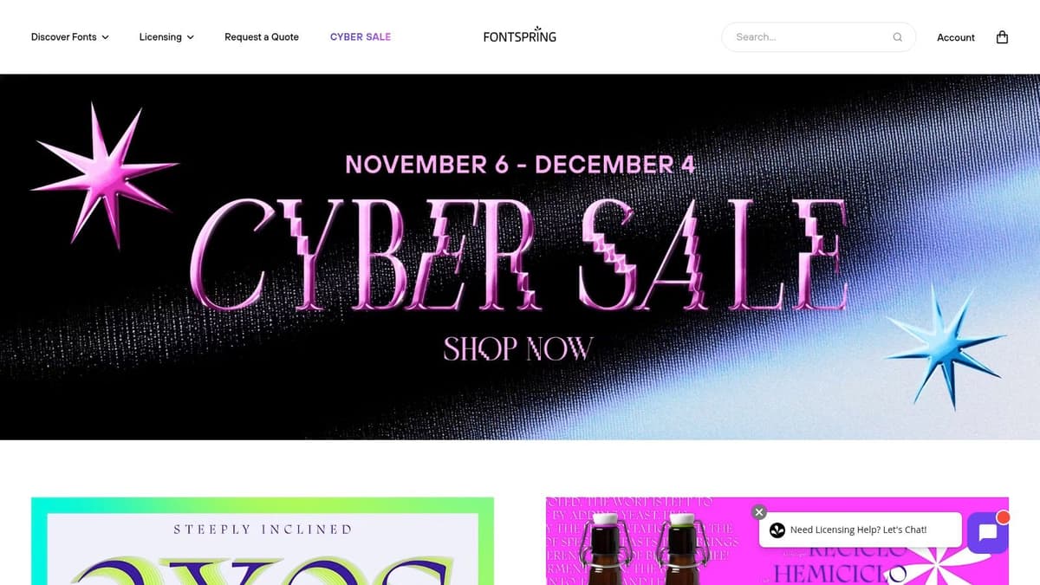Click the chevron next to Discover Fonts
1040x585 pixels.
coord(105,37)
